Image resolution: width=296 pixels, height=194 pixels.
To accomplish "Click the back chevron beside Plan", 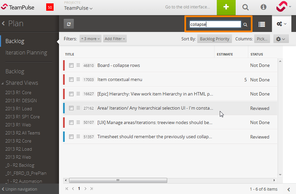I will [x=3, y=24].
